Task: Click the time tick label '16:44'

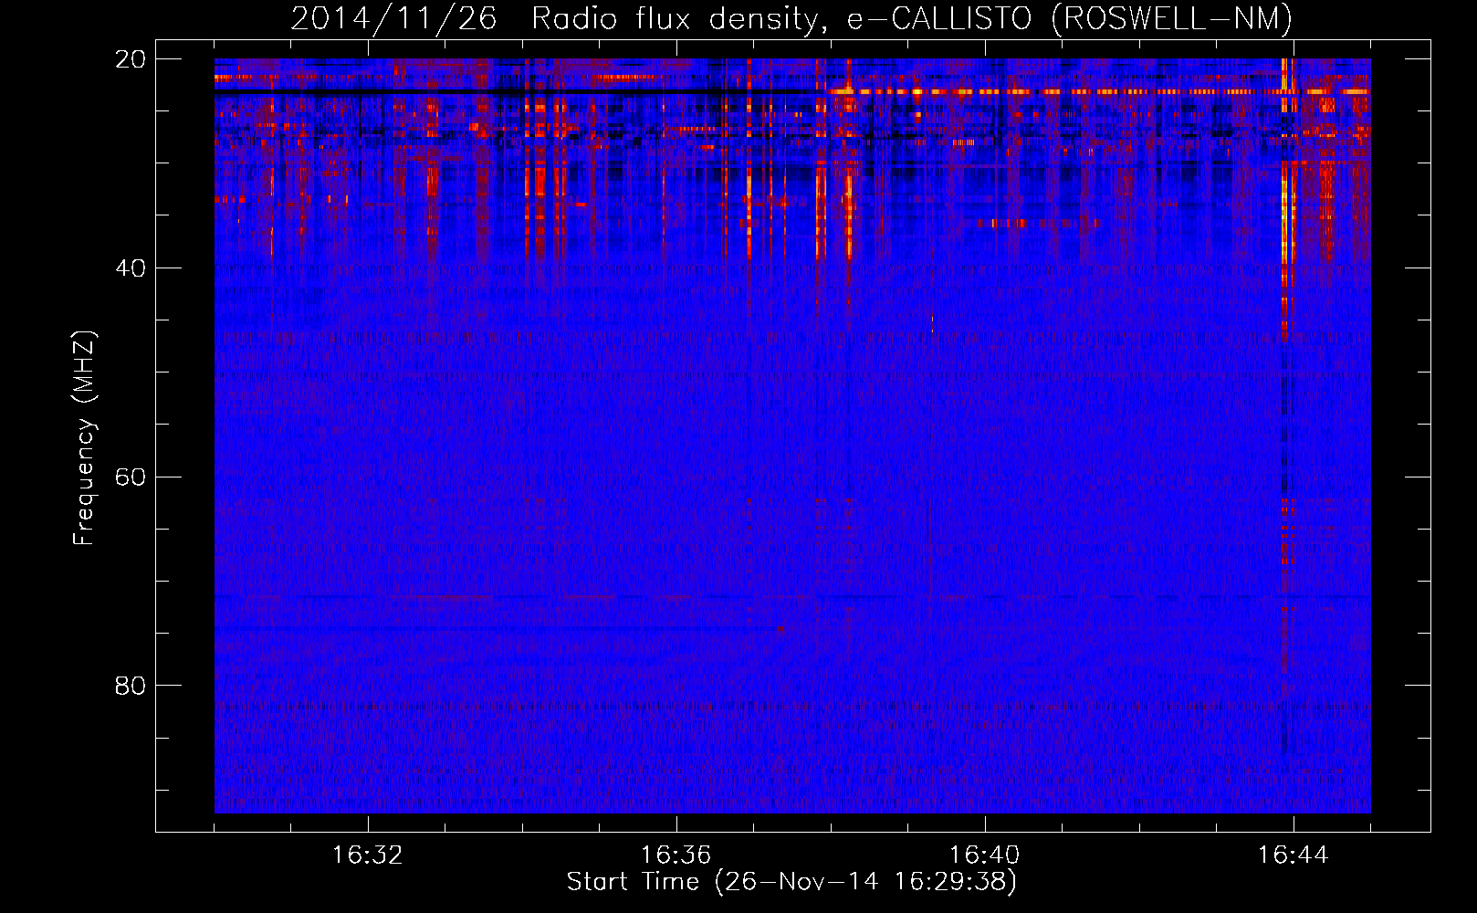Action: [1294, 855]
